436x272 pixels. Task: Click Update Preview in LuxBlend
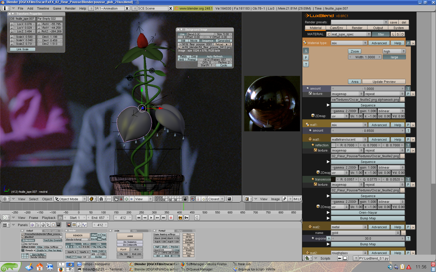click(x=384, y=82)
